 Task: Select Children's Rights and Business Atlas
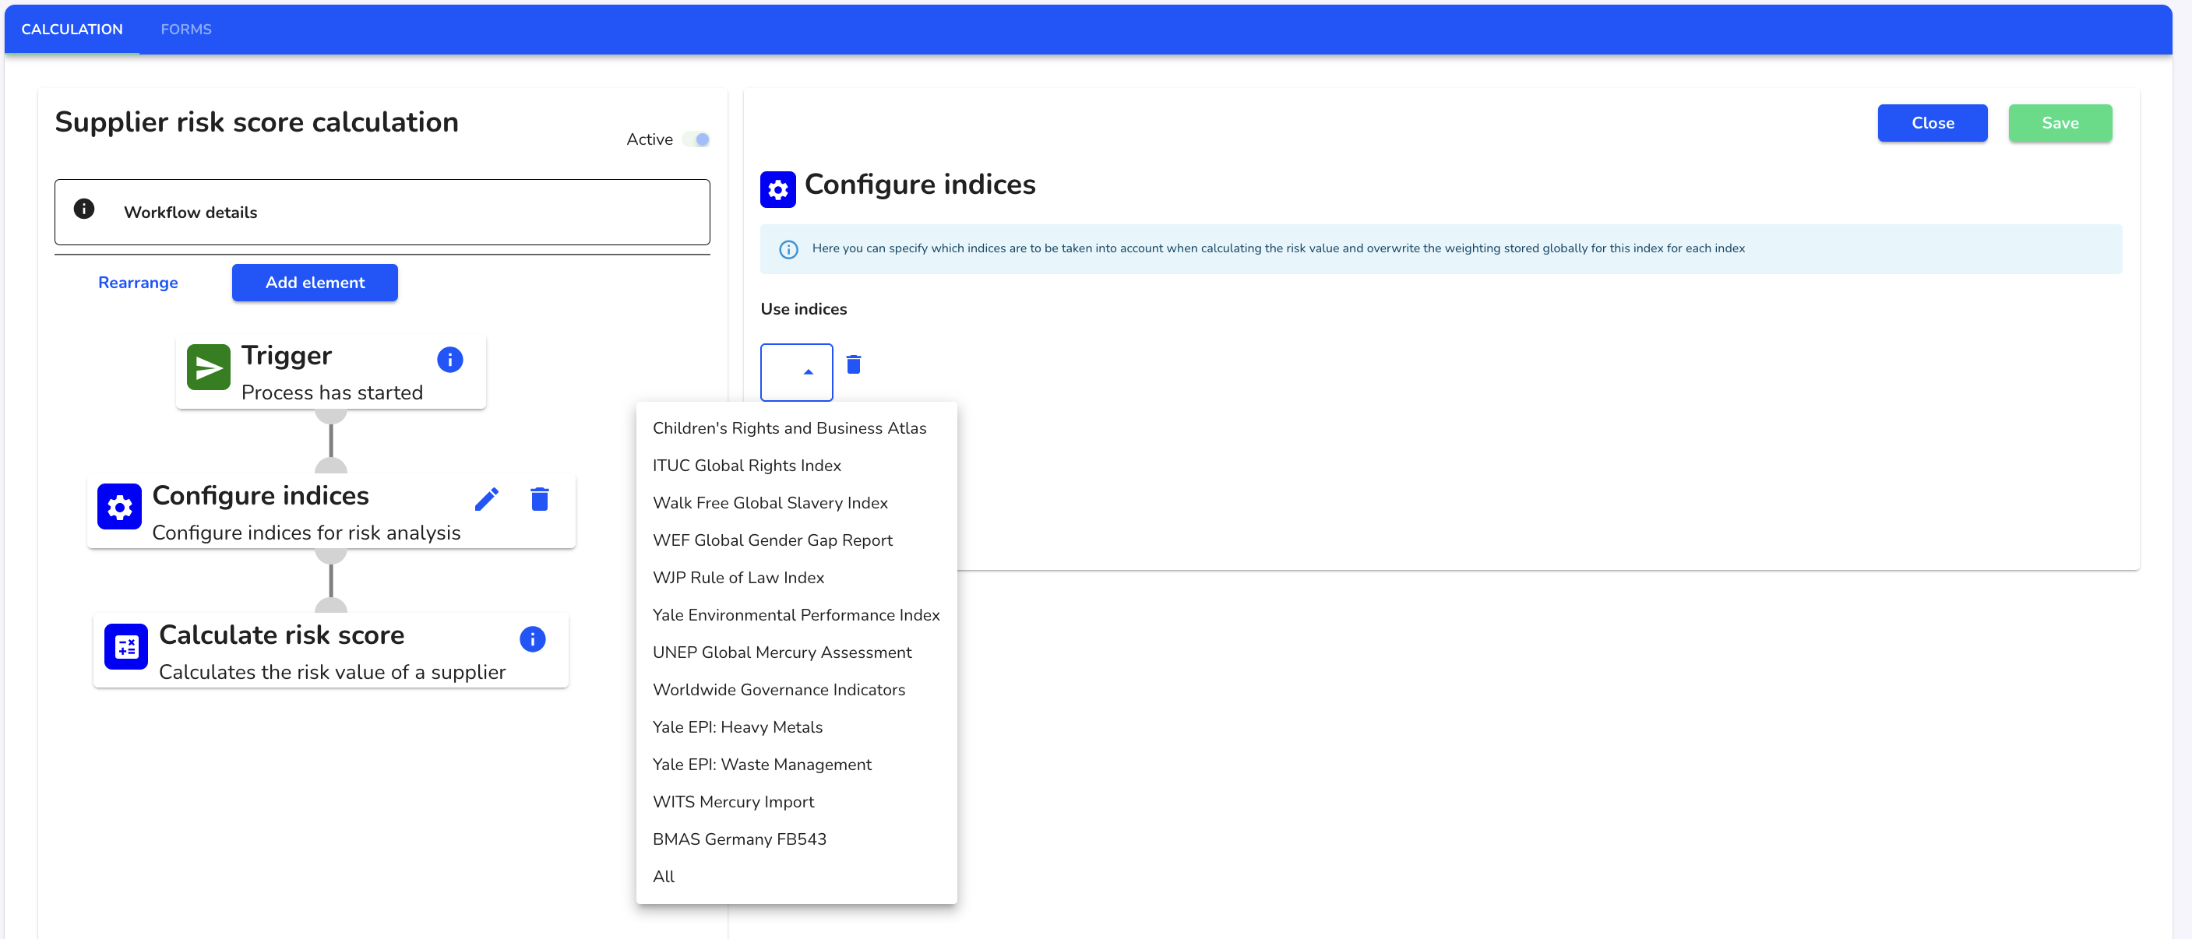tap(796, 427)
